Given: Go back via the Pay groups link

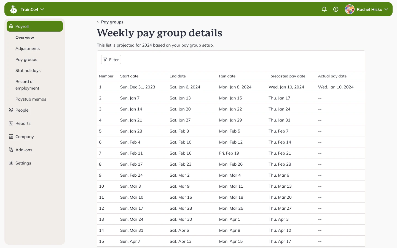Looking at the screenshot, I should click(x=112, y=22).
